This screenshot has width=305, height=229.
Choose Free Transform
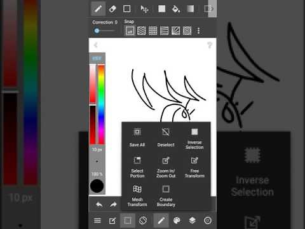pos(194,167)
